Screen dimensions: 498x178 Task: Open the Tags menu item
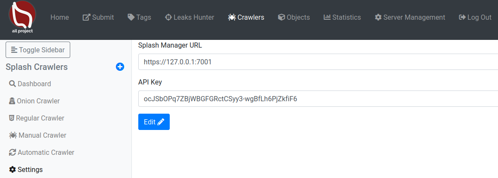[x=139, y=18]
